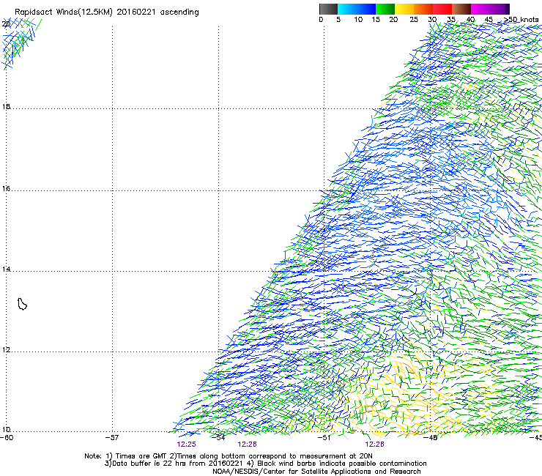The image size is (542, 476).
Task: Click the gray 0-5 knots legend swatch
Action: coord(328,9)
